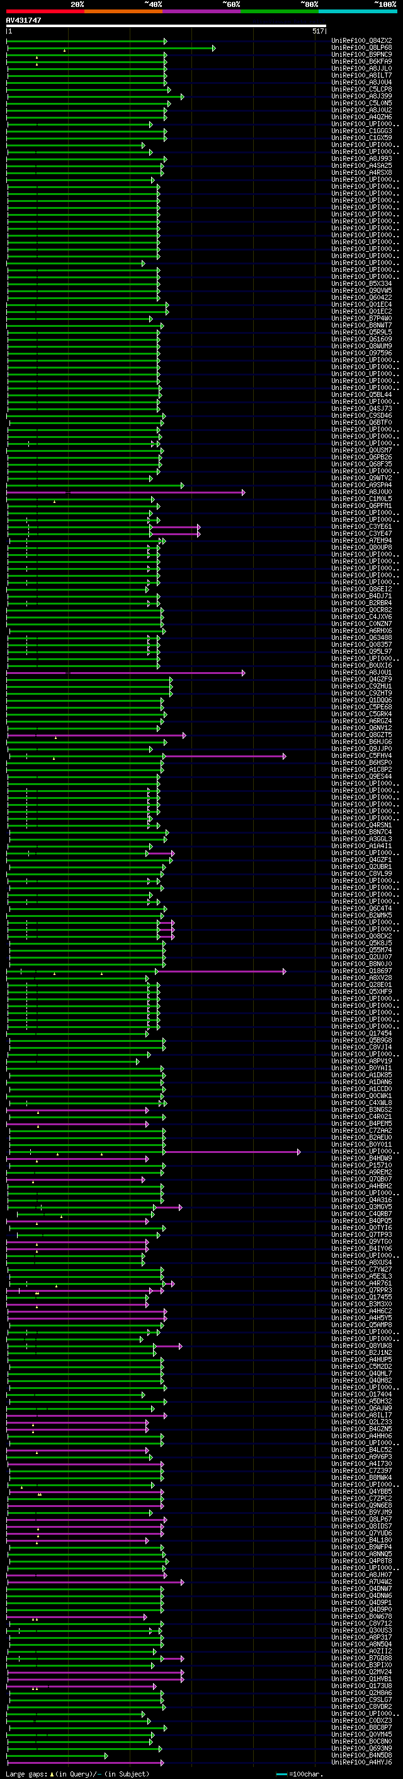Click the UniRef100_C9ZHU1 label
Screen dimensions: 403x1779
tap(361, 687)
